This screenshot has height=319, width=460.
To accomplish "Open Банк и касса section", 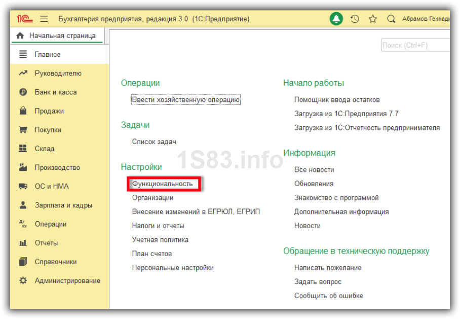I will pyautogui.click(x=60, y=92).
